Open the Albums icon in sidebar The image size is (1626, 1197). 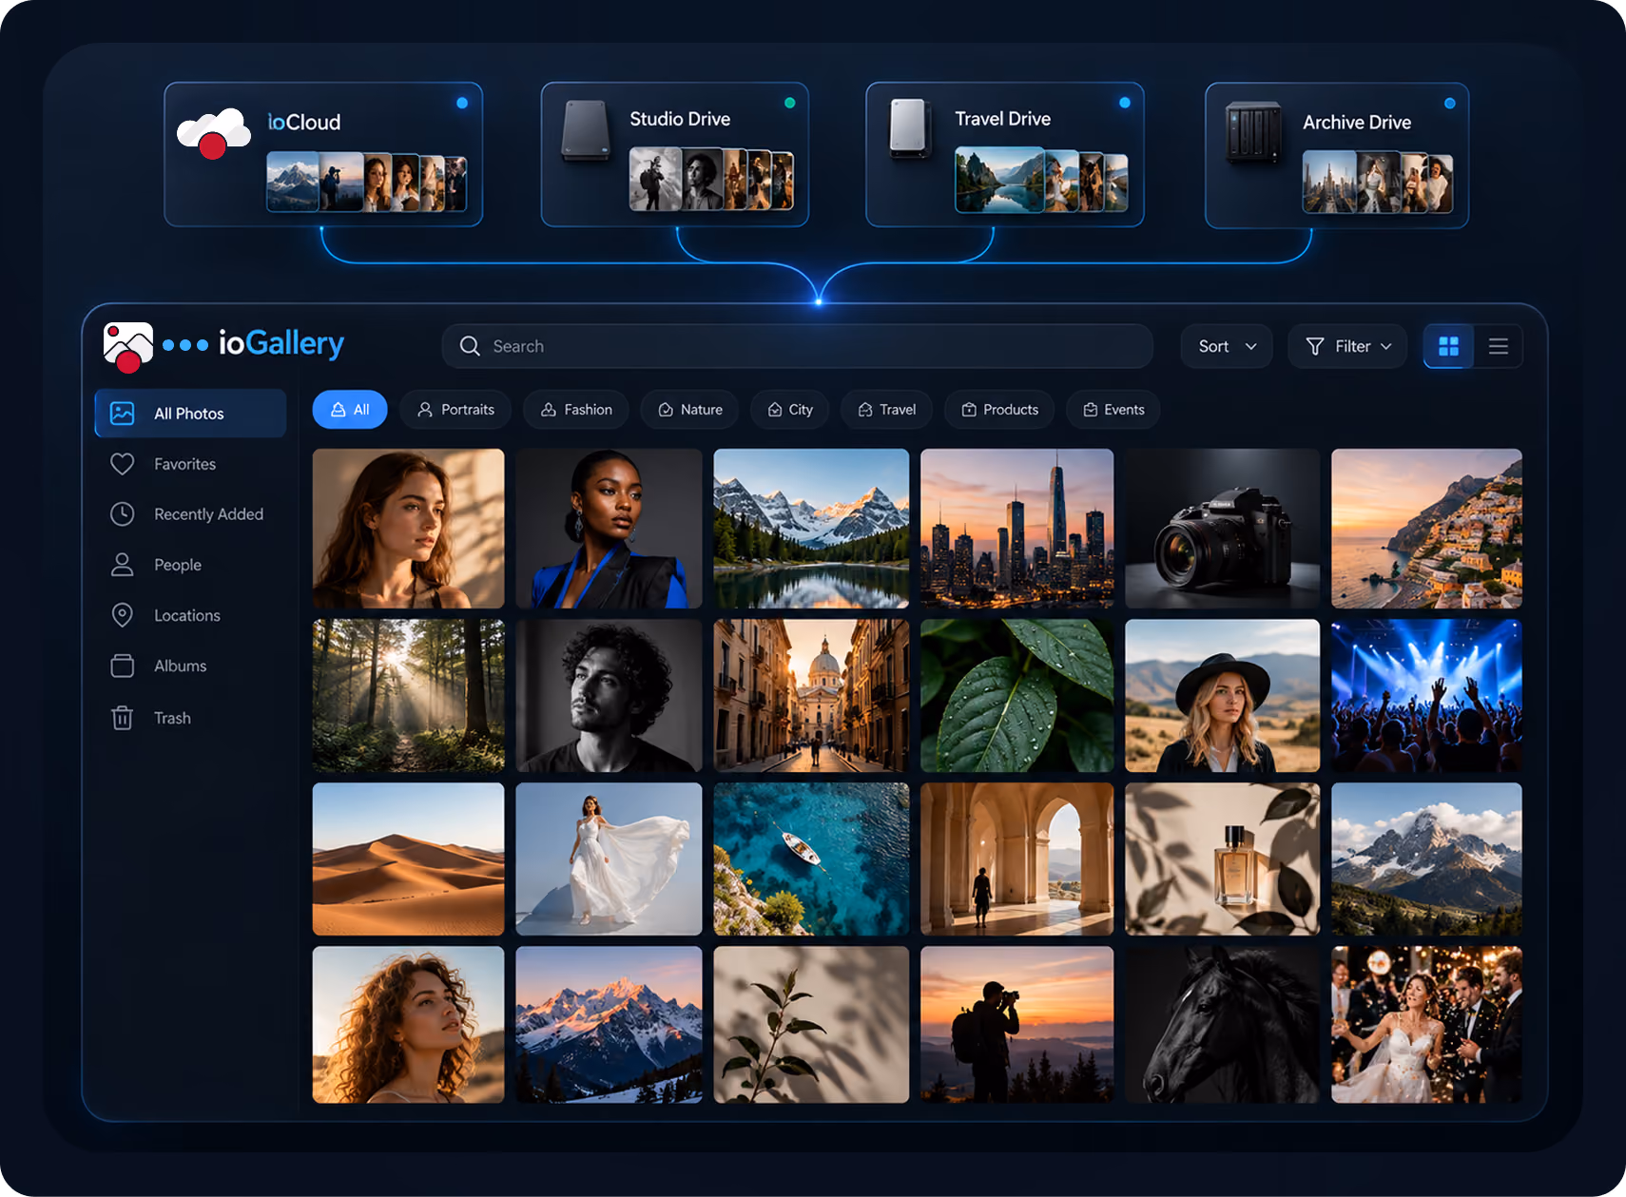[x=123, y=666]
